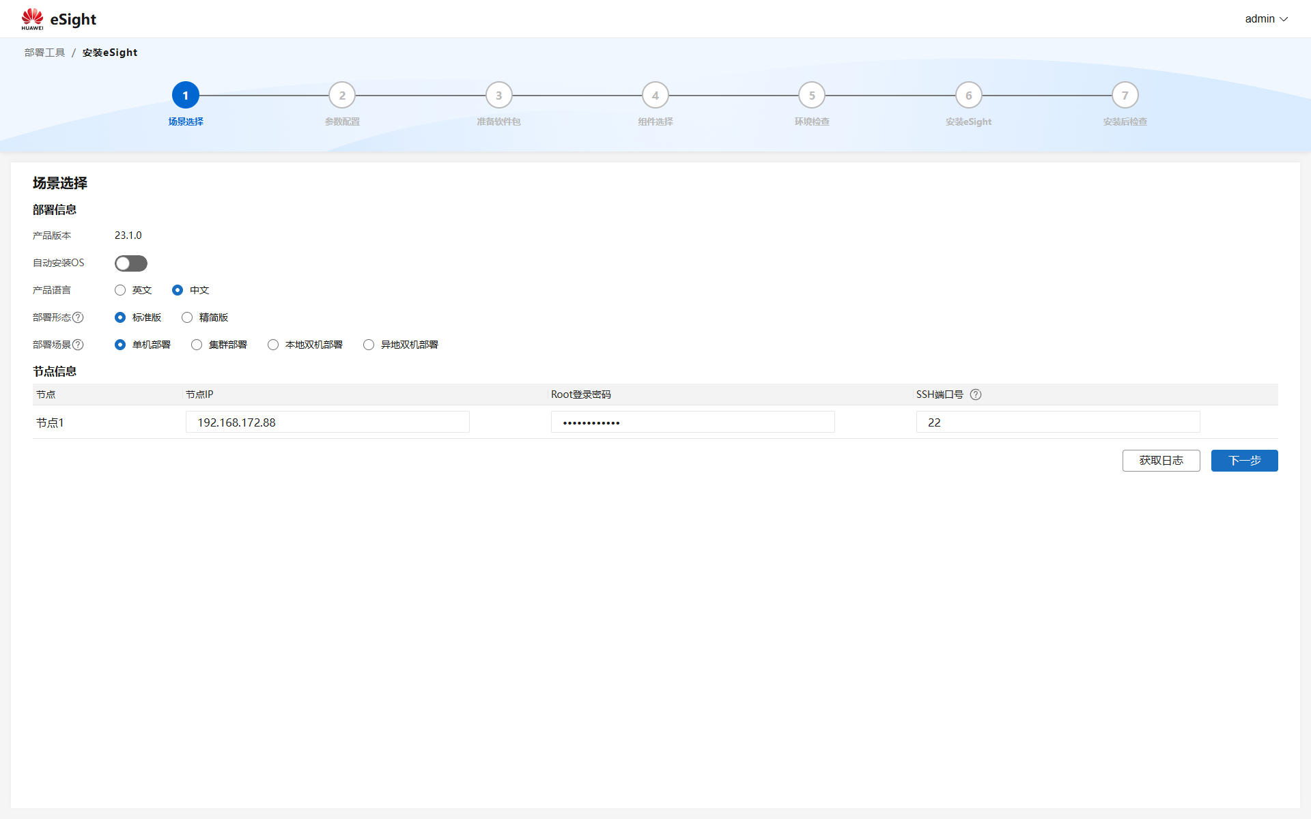Select 异地双机部署 scenario option

pyautogui.click(x=369, y=345)
